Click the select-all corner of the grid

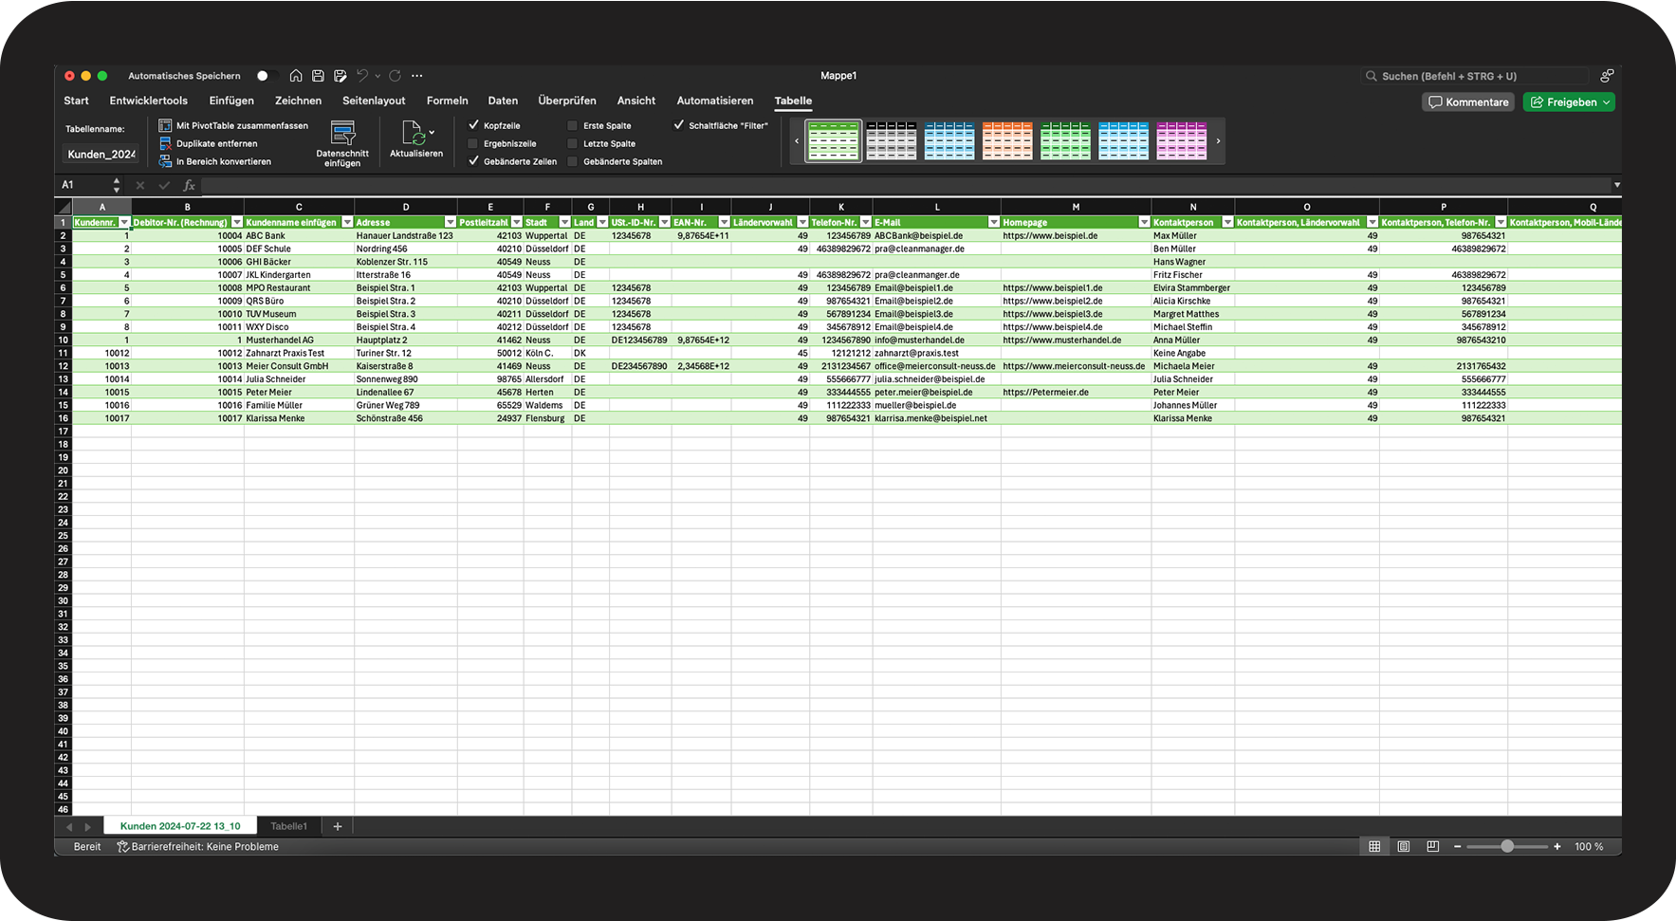coord(64,207)
